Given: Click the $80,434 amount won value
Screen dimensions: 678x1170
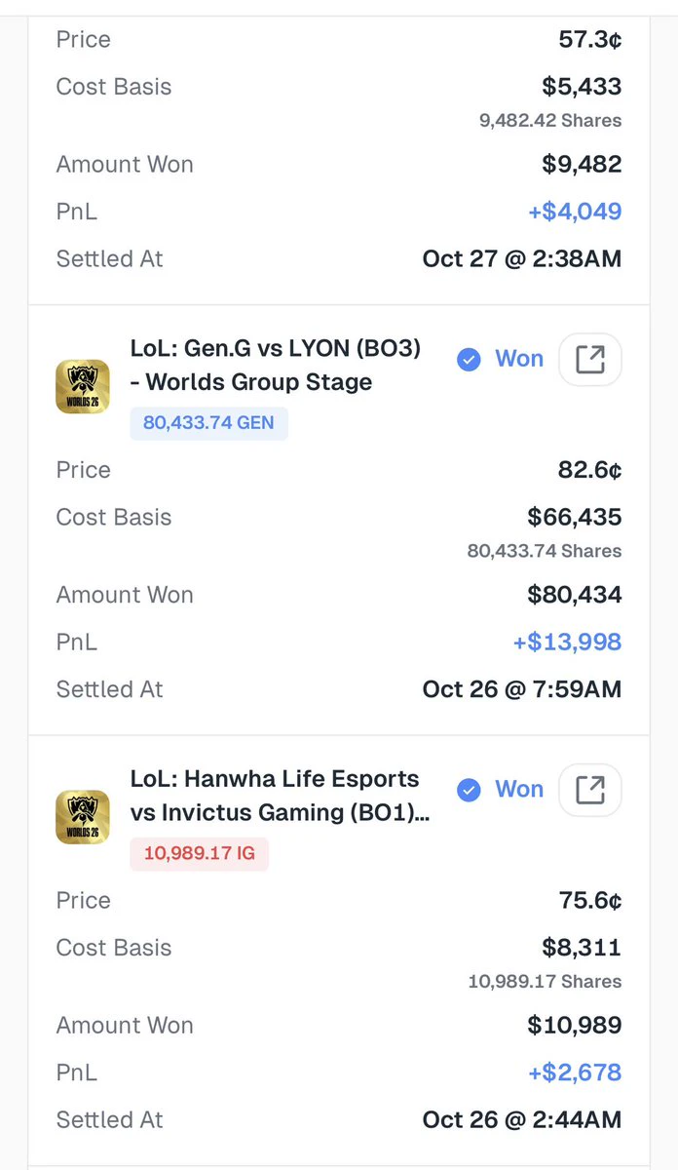Looking at the screenshot, I should click(575, 595).
